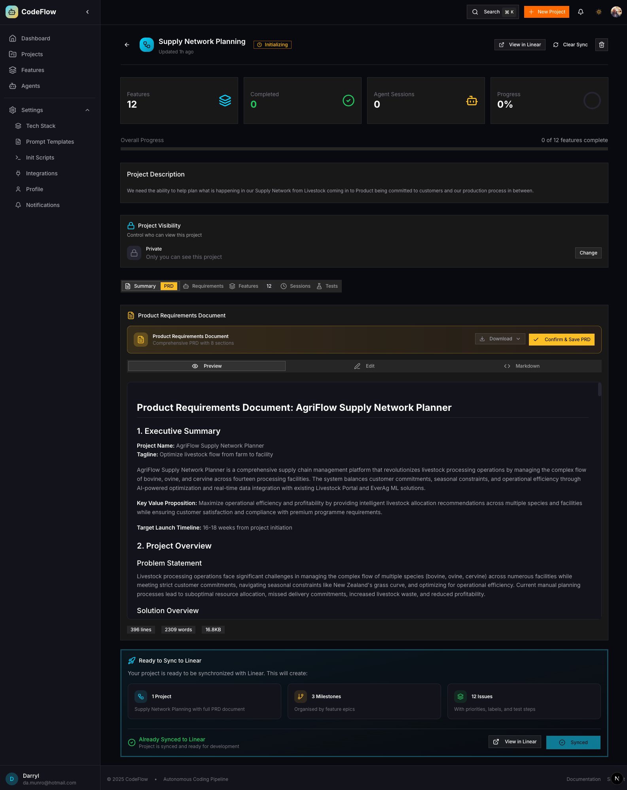Image resolution: width=627 pixels, height=790 pixels.
Task: Open the notifications bell icon
Action: (x=581, y=12)
